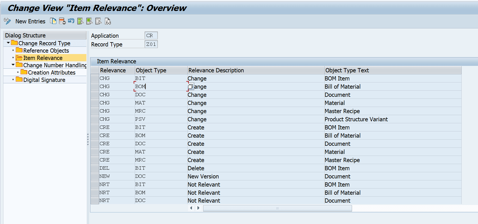Click the document with binoculars icon
Image resolution: width=478 pixels, height=224 pixels.
tap(108, 21)
